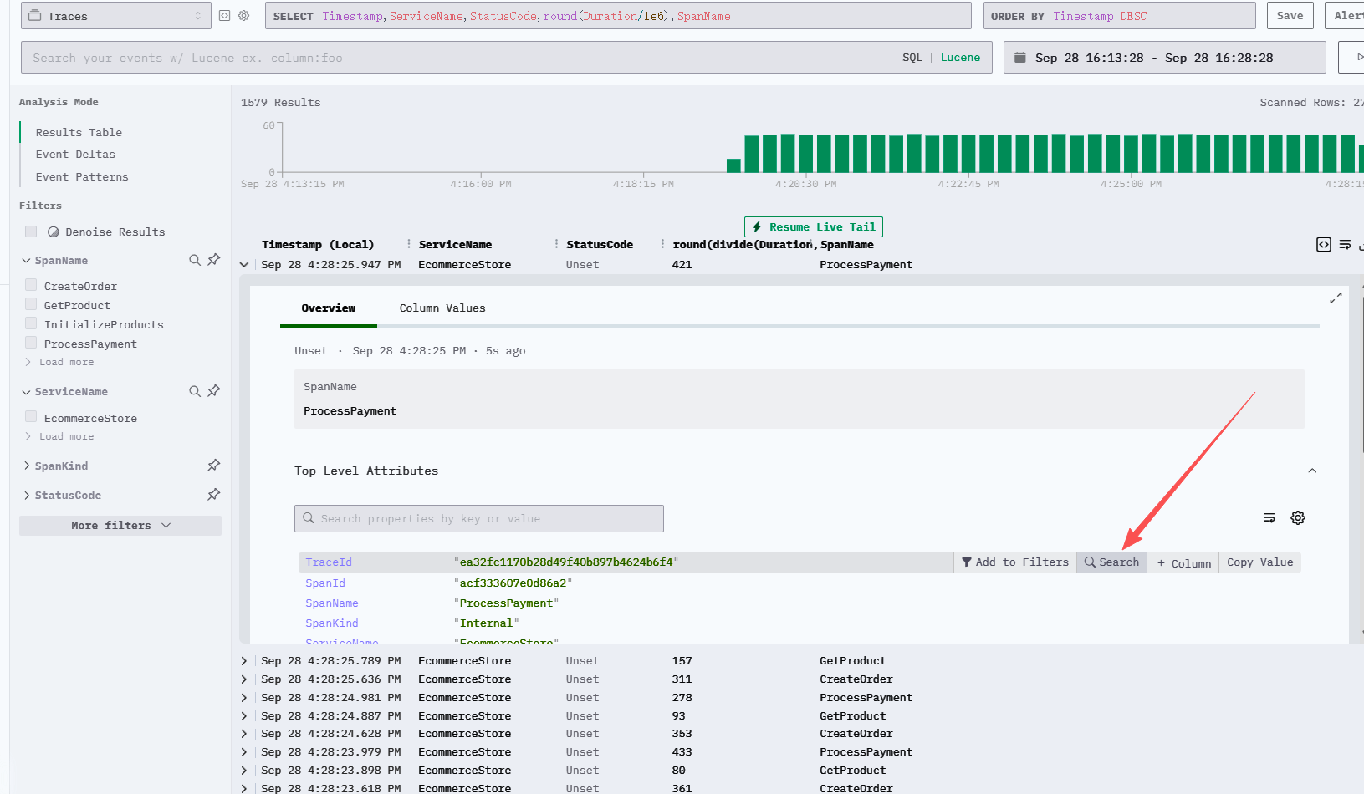Enable Denoise Results checkbox
Image resolution: width=1364 pixels, height=794 pixels.
click(31, 232)
